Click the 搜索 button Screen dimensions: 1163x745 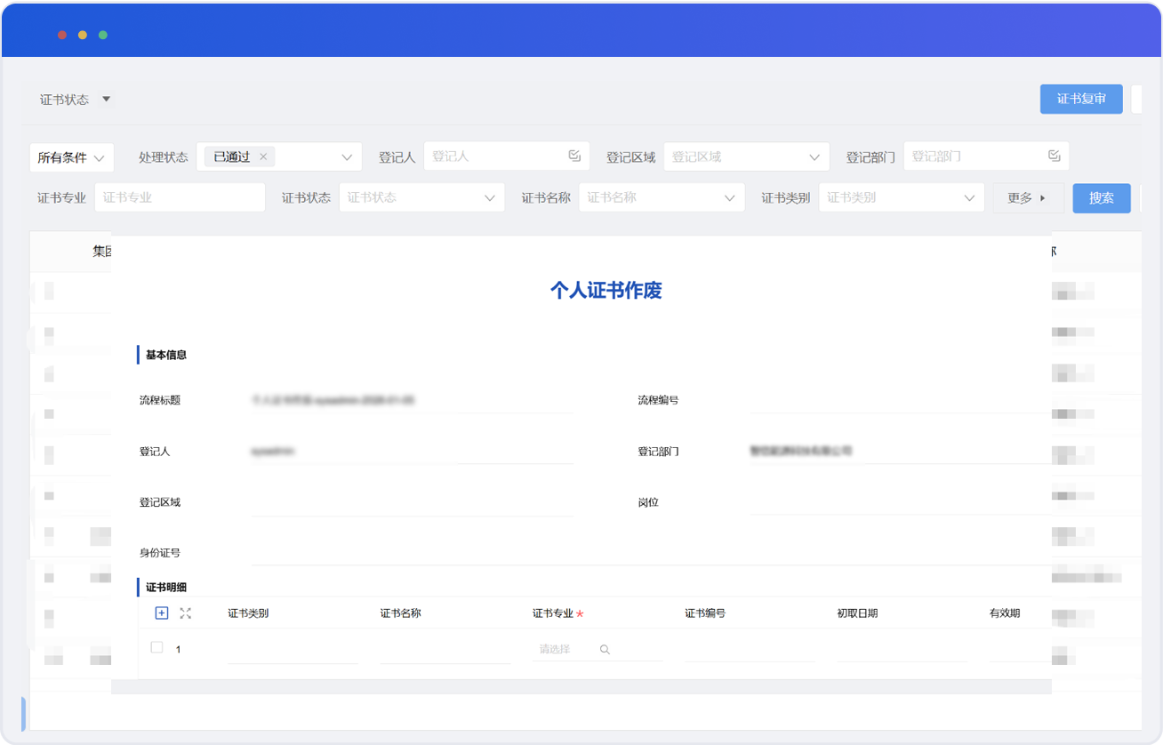coord(1101,198)
